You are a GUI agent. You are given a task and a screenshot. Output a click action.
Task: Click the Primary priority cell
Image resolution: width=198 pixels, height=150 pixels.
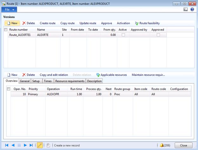pyautogui.click(x=36, y=94)
